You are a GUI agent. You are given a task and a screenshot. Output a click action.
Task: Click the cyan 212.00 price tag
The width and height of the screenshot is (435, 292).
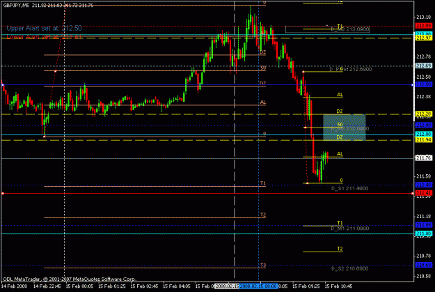point(423,135)
